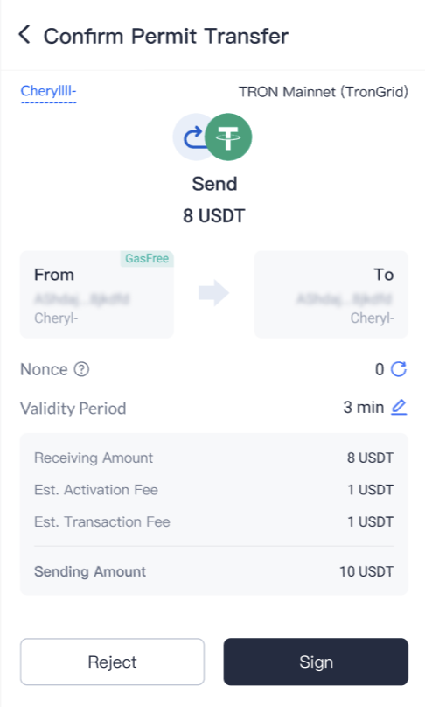Click the GasFree badge

147,259
